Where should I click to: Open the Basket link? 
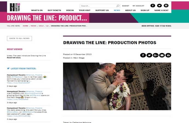(x=126, y=6)
